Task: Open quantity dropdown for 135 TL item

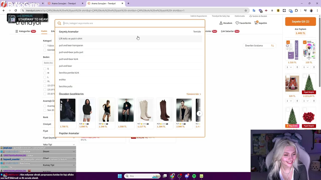Action: point(306,67)
